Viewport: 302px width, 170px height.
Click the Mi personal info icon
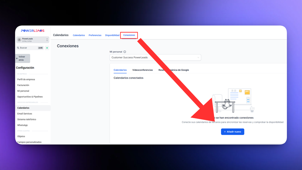(x=125, y=52)
